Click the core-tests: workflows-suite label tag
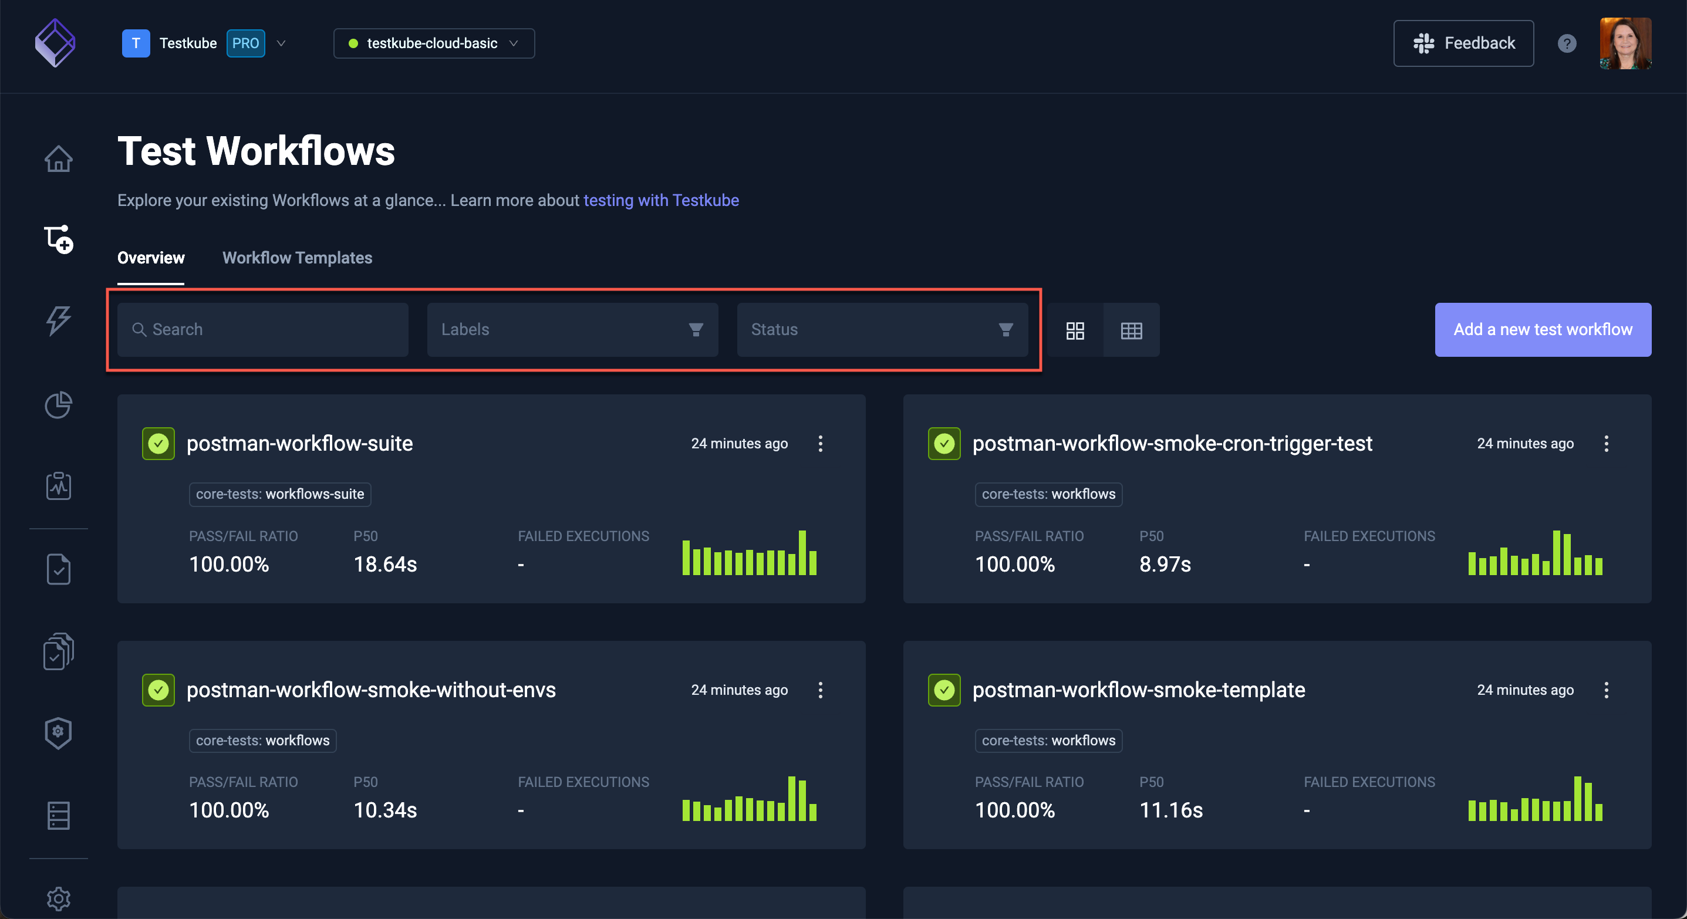The image size is (1687, 919). 281,494
